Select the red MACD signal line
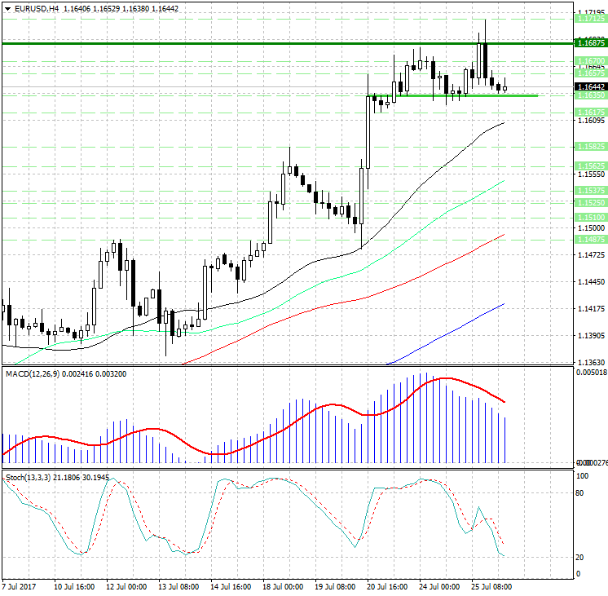The height and width of the screenshot is (596, 608). click(253, 417)
